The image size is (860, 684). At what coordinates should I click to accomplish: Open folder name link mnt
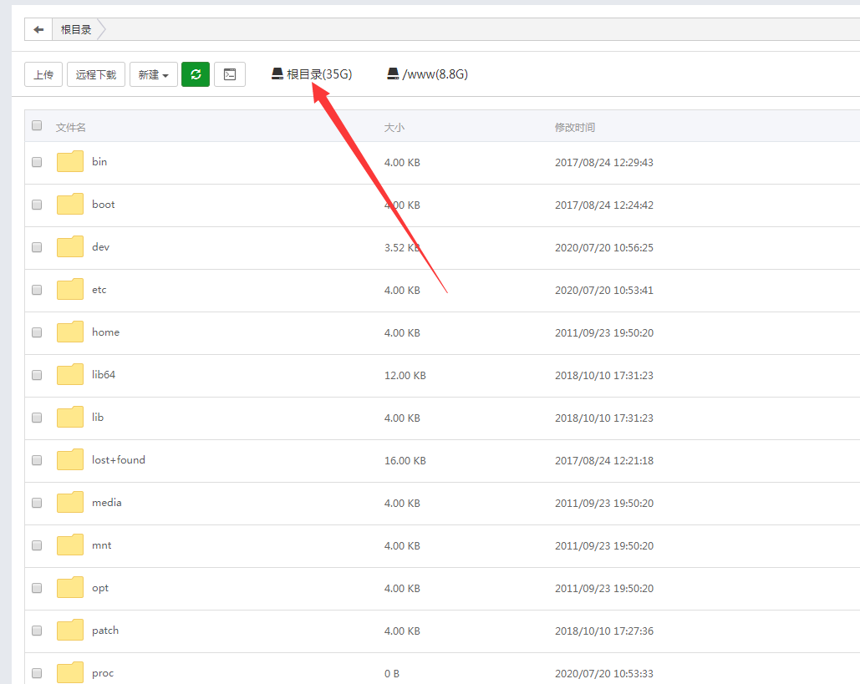[101, 545]
